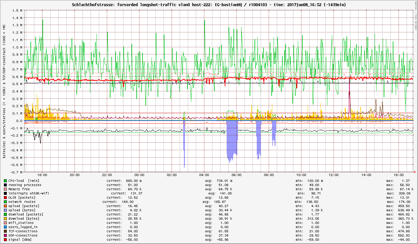Screen dimensions: 418x244
Task: Click the interrupts ath9k-wifi legend swatch
Action: pyautogui.click(x=5, y=193)
